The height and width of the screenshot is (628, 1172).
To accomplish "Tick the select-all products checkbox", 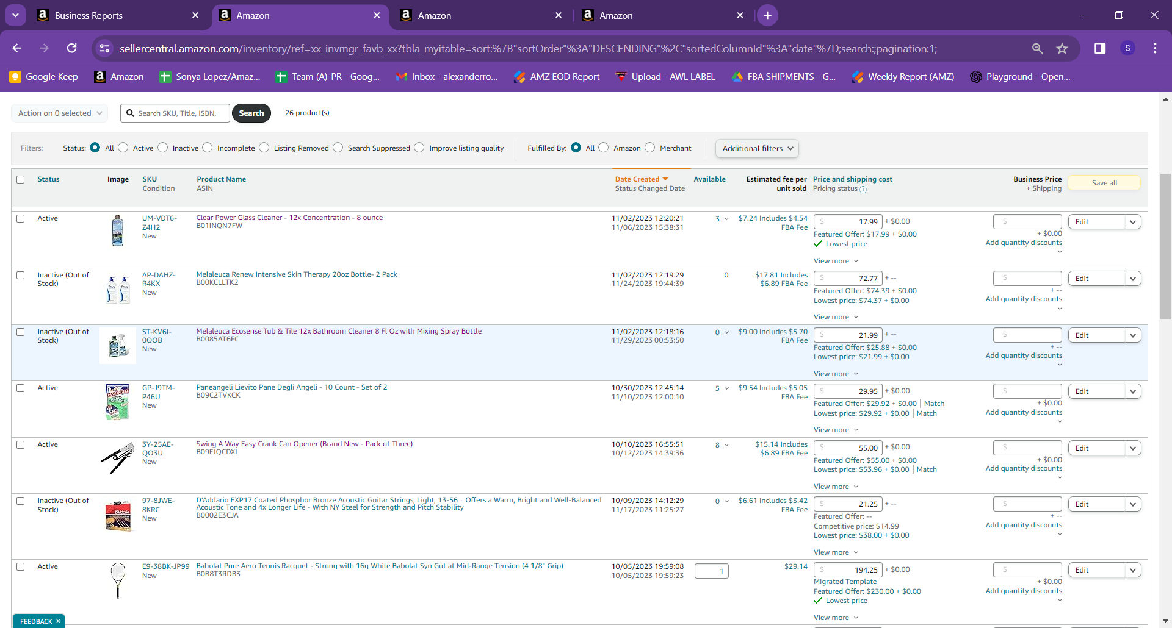I will point(21,179).
